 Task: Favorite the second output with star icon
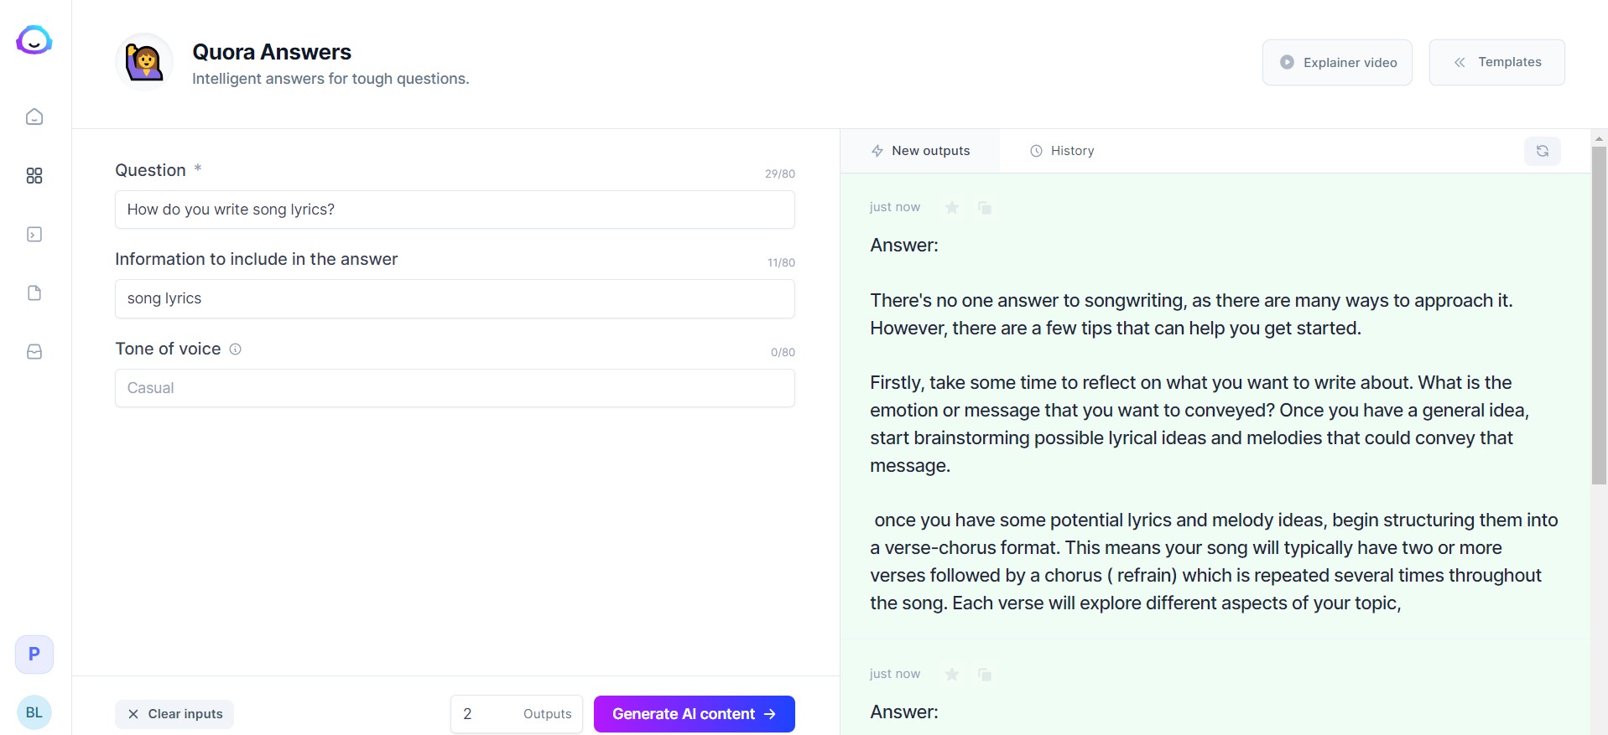(952, 674)
